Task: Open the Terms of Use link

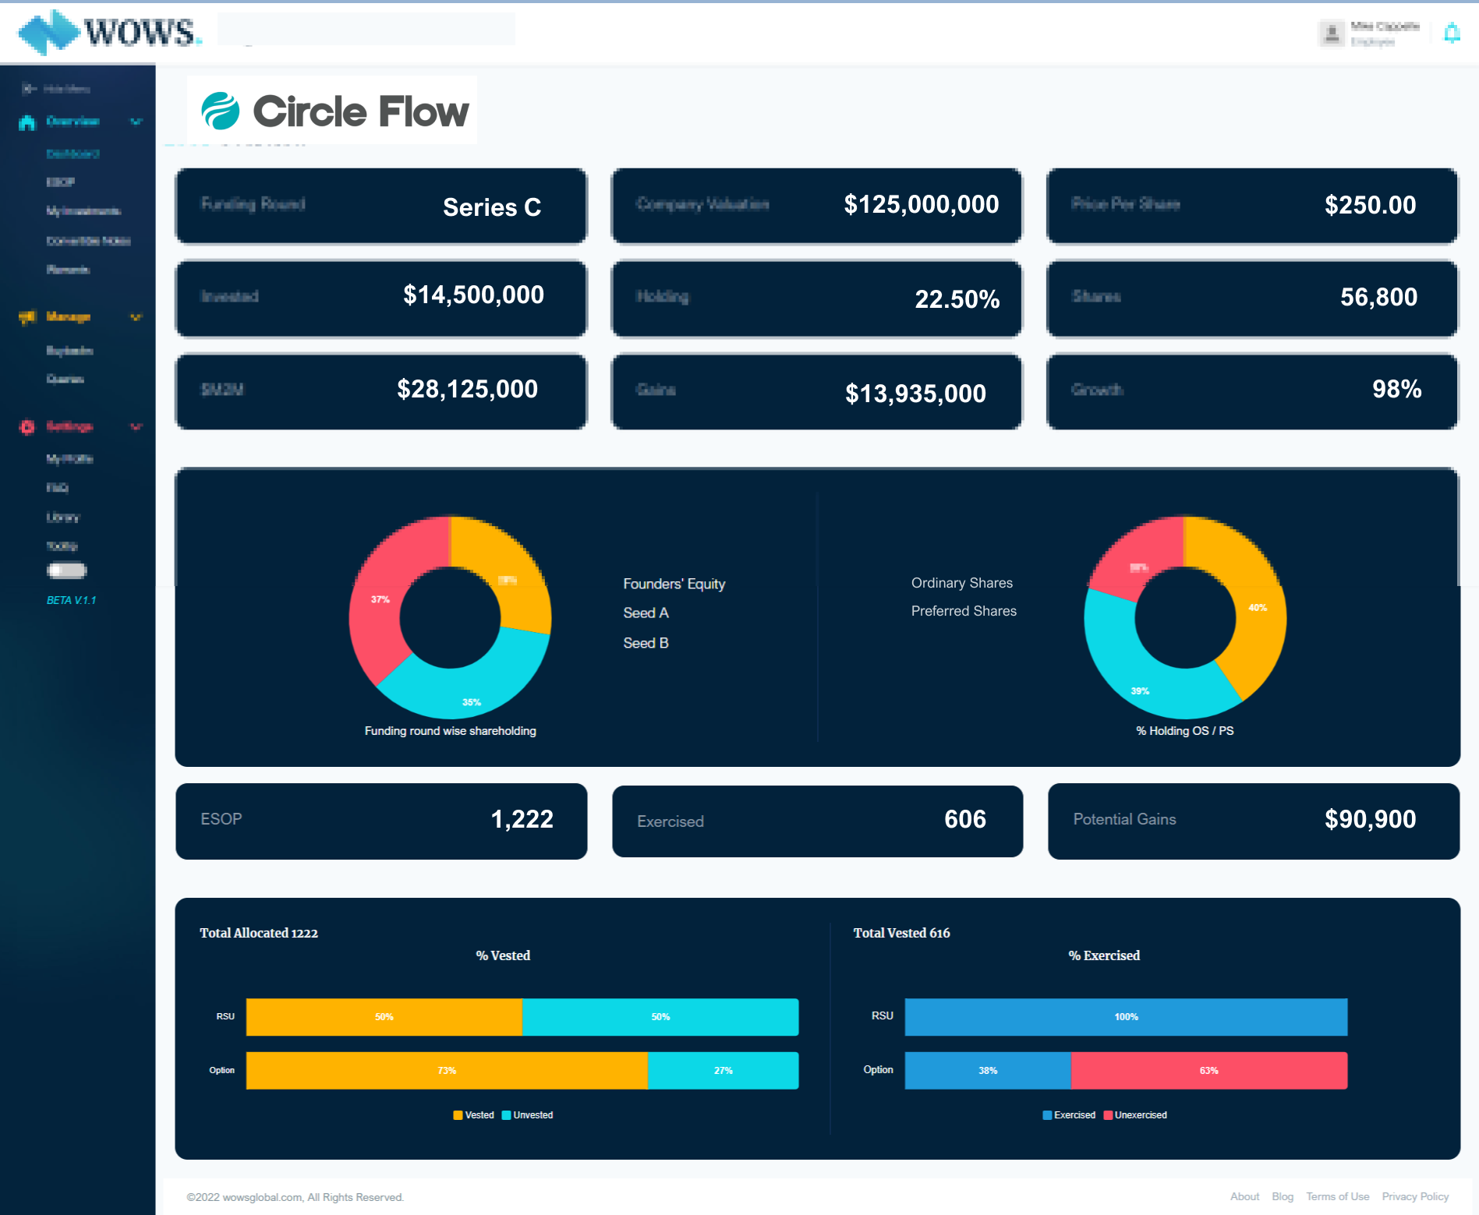Action: pyautogui.click(x=1338, y=1196)
